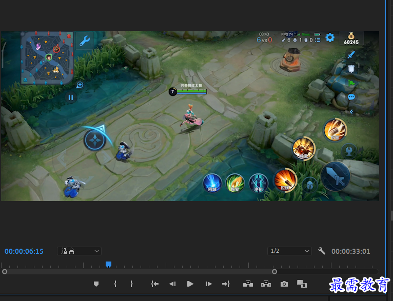The height and width of the screenshot is (301, 393).
Task: Click the Go to Out point button
Action: 226,284
